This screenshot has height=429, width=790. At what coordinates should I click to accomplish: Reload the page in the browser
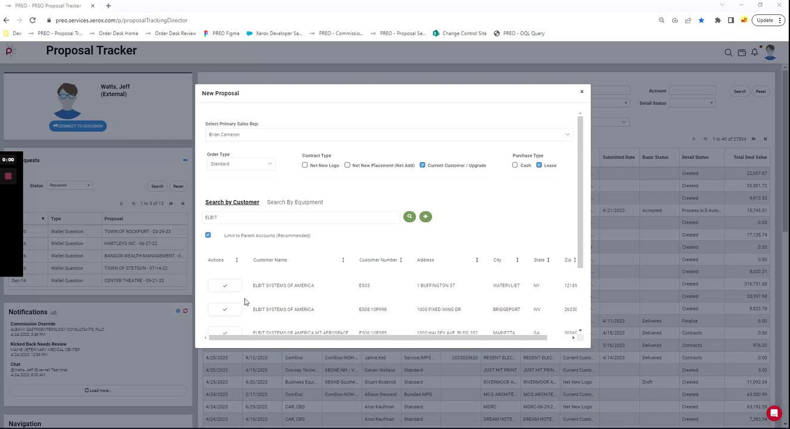click(x=32, y=20)
